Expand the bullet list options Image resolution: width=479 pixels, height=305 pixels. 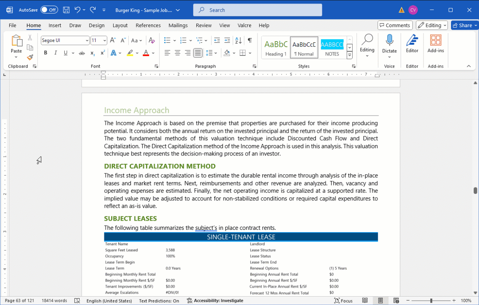tap(174, 40)
